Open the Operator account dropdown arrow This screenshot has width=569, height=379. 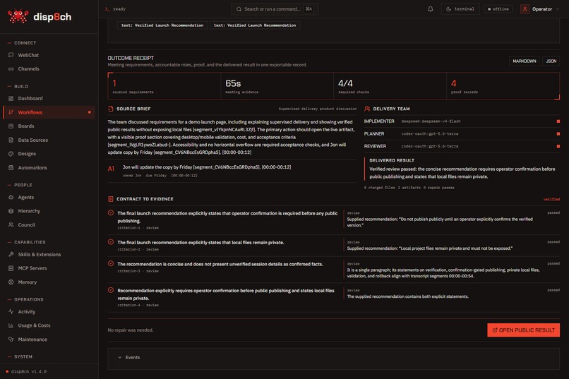[x=558, y=9]
